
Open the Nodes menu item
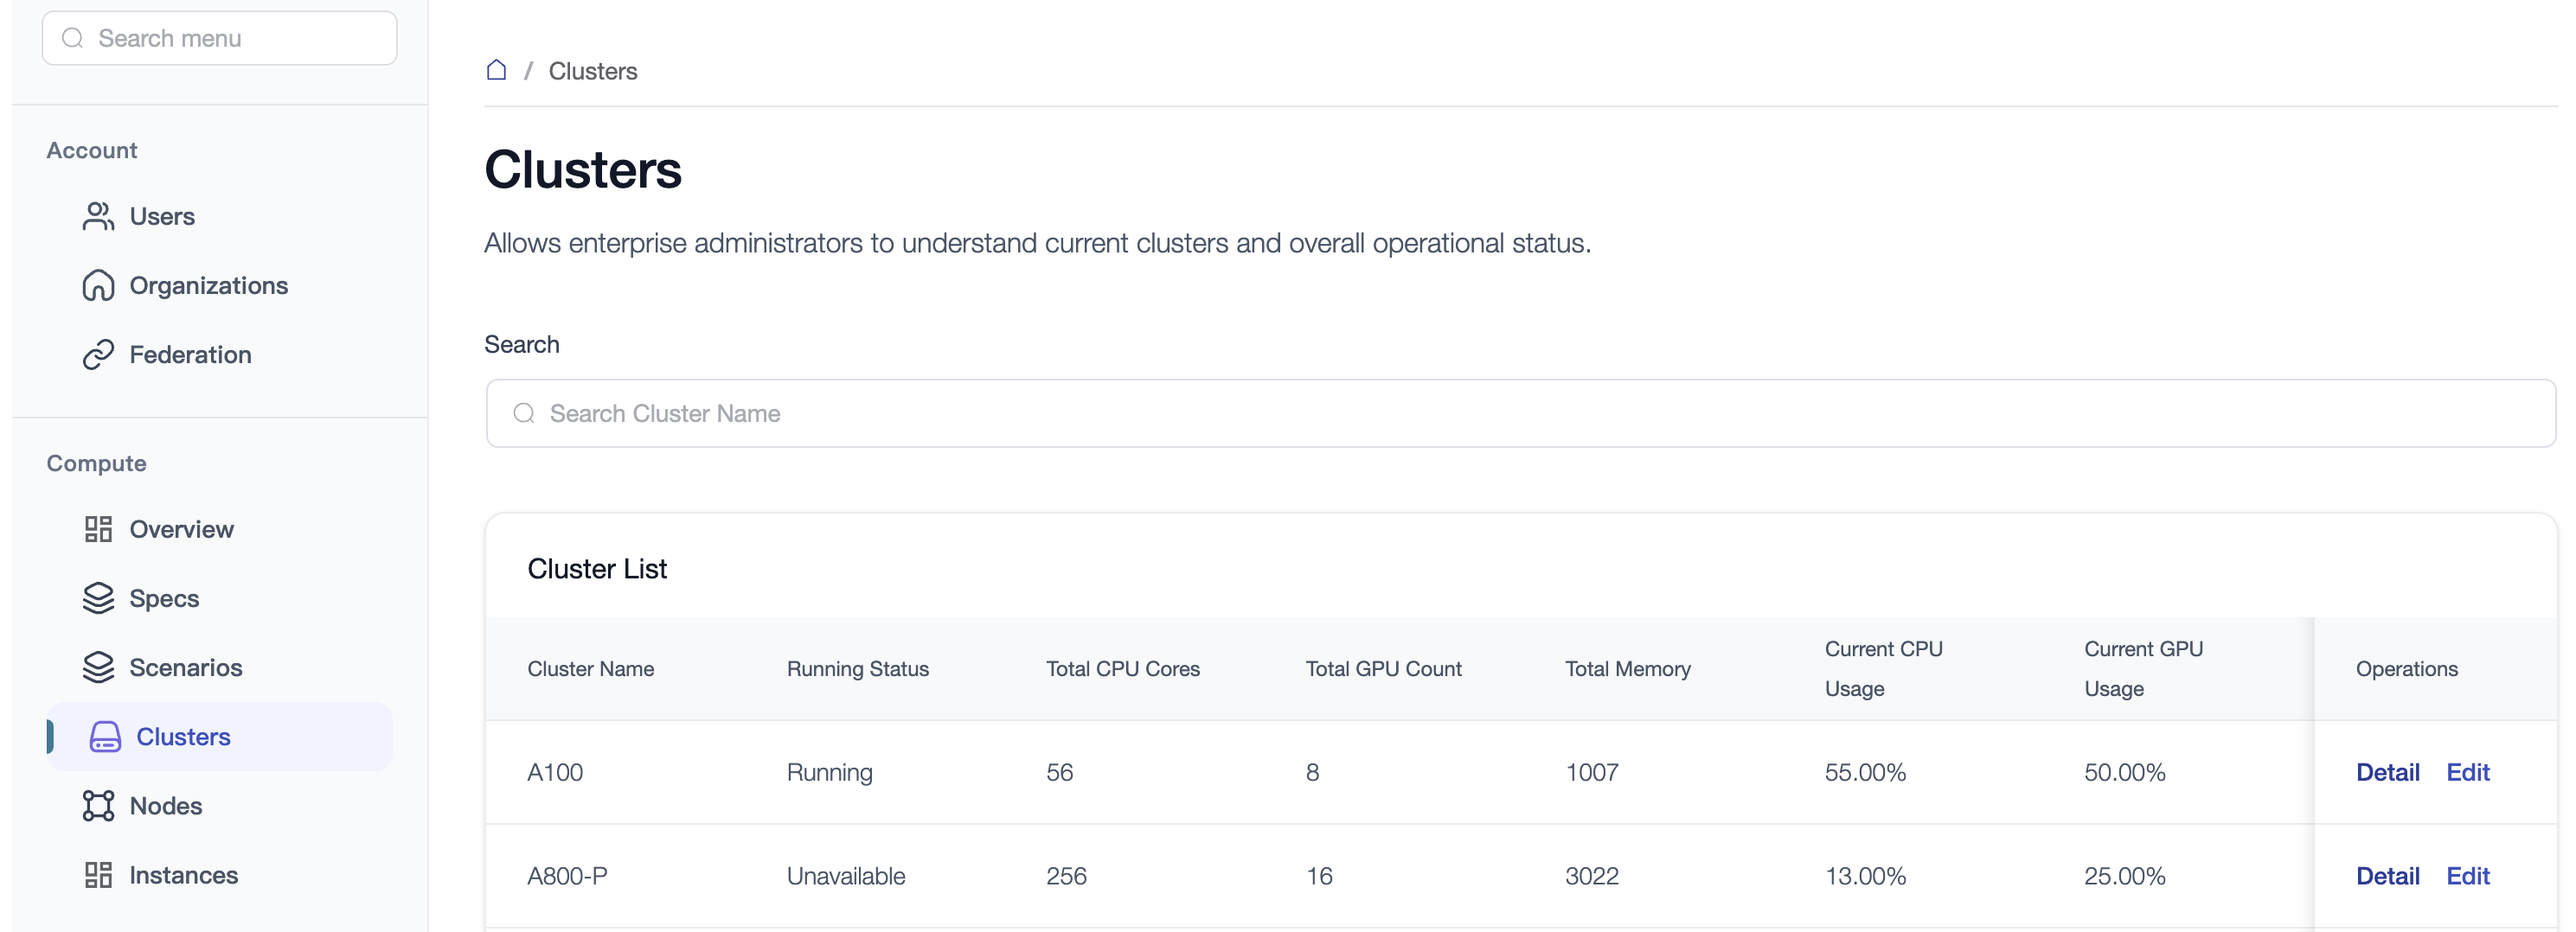click(x=220, y=805)
